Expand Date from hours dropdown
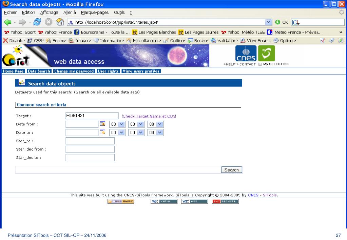 (121, 124)
